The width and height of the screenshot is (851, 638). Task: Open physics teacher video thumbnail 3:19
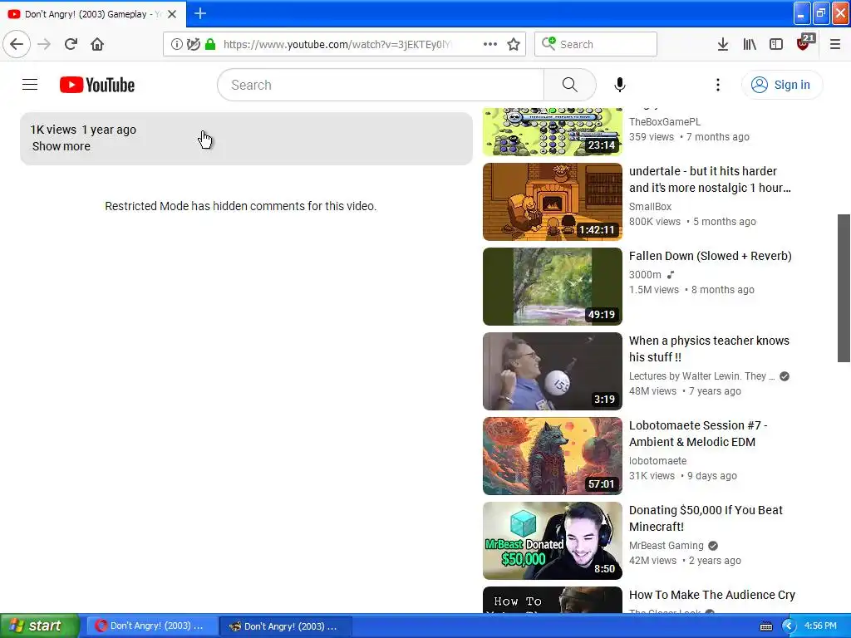tap(553, 371)
